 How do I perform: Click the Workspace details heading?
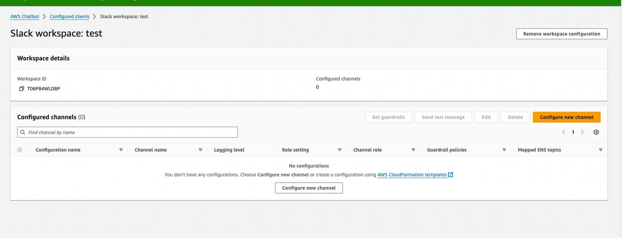(x=43, y=58)
